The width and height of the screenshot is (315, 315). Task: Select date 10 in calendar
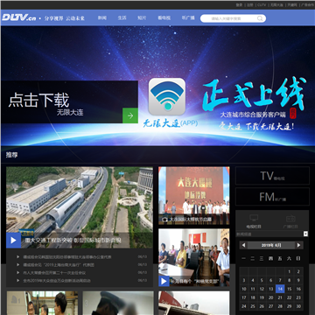(244, 289)
